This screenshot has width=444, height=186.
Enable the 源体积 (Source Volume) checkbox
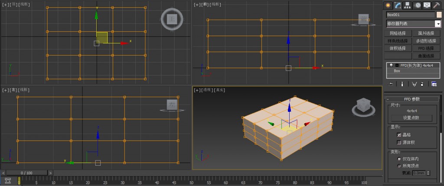[x=399, y=142]
